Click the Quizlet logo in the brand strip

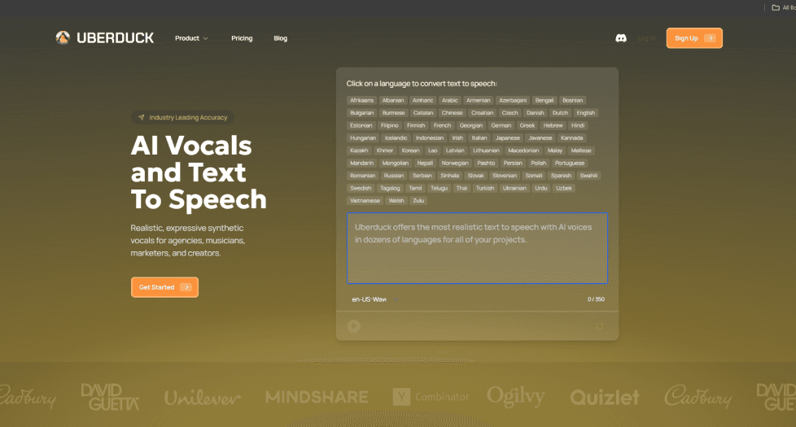click(605, 397)
